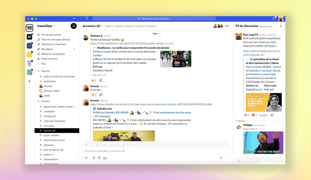Toggle bold in message composer
311x180 pixels.
tap(86, 145)
